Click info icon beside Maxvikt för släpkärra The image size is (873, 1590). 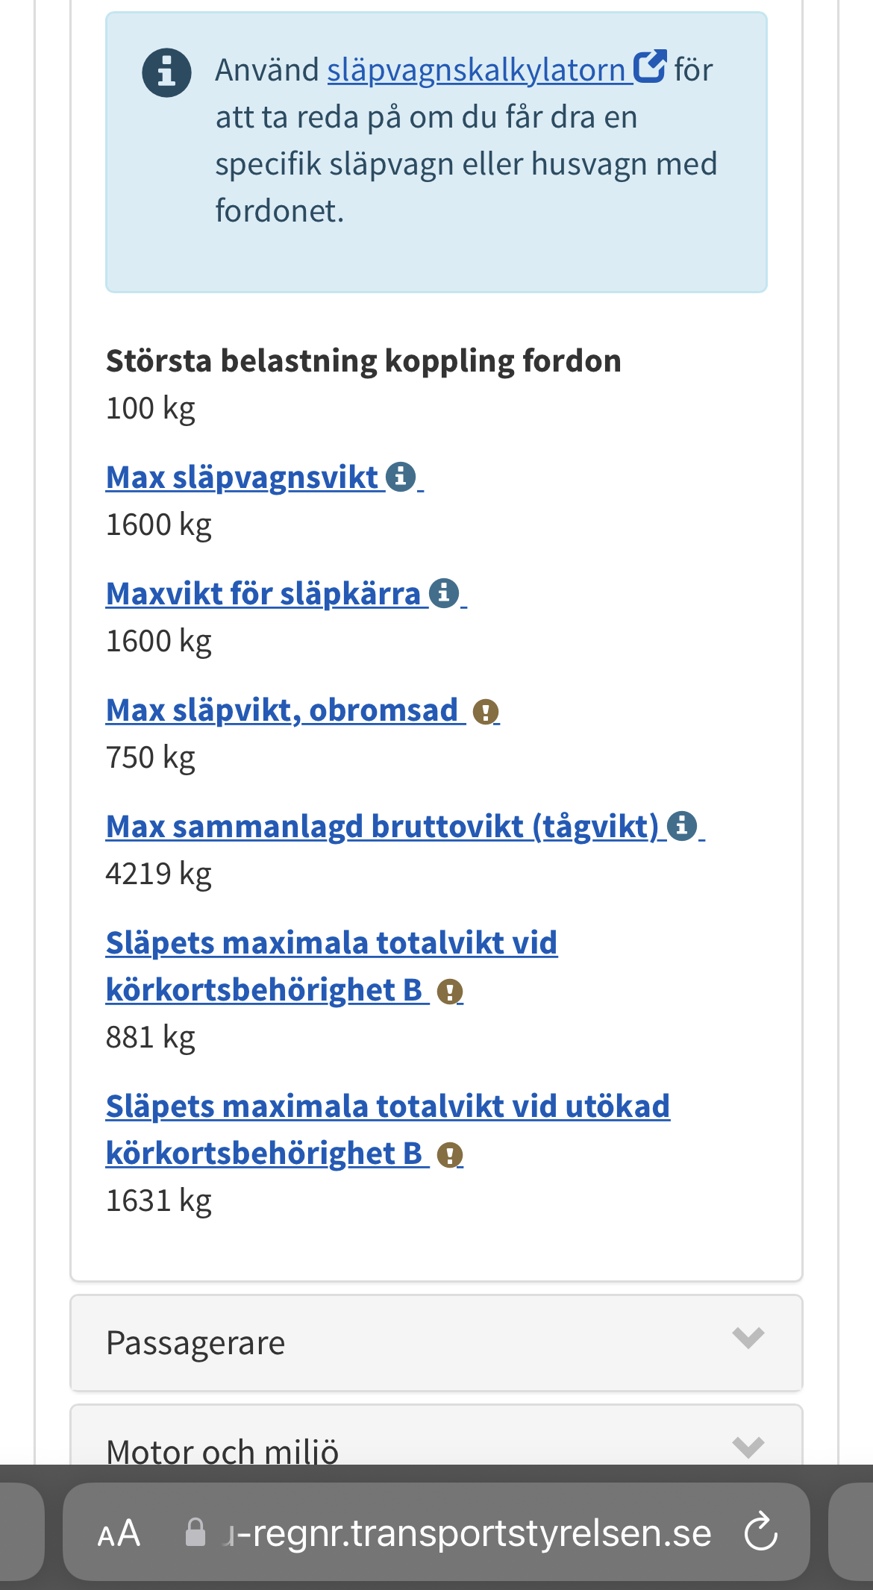pos(444,593)
